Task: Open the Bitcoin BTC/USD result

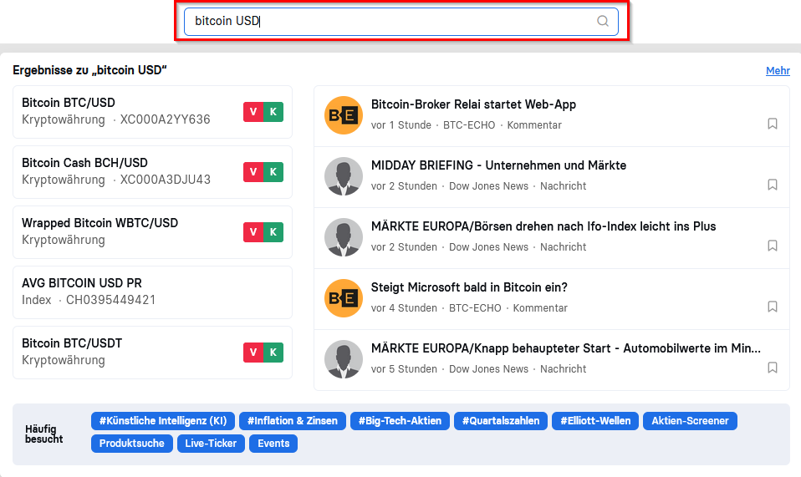Action: (152, 112)
